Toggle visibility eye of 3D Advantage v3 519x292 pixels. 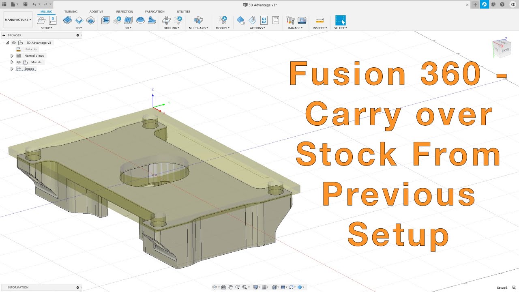[x=14, y=43]
